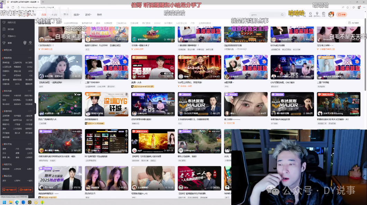Click the search magnifier icon

click(282, 15)
